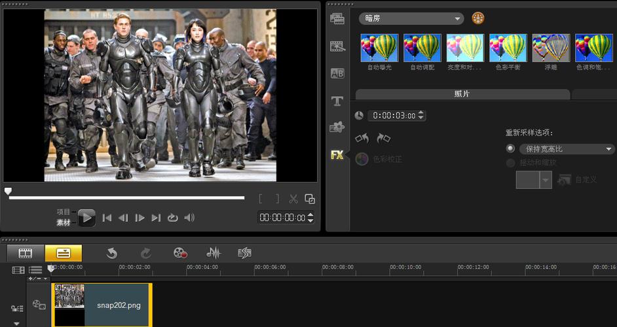Viewport: 617px width, 327px height.
Task: Select the FX filter panel icon
Action: [337, 155]
